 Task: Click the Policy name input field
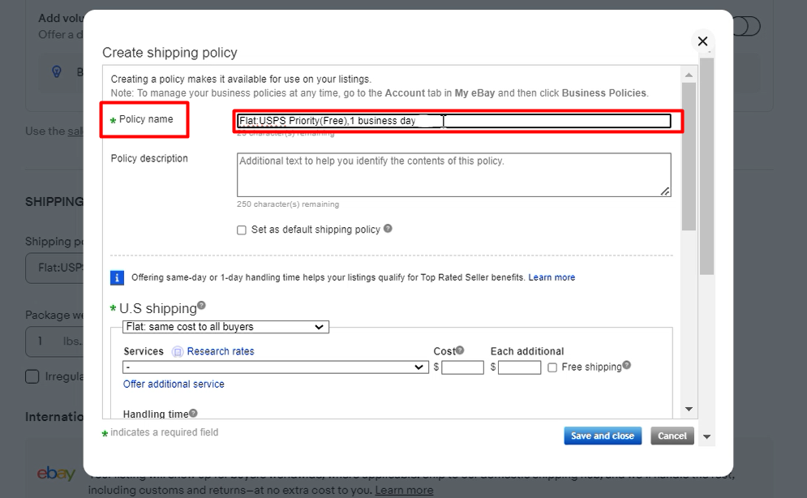pos(454,121)
